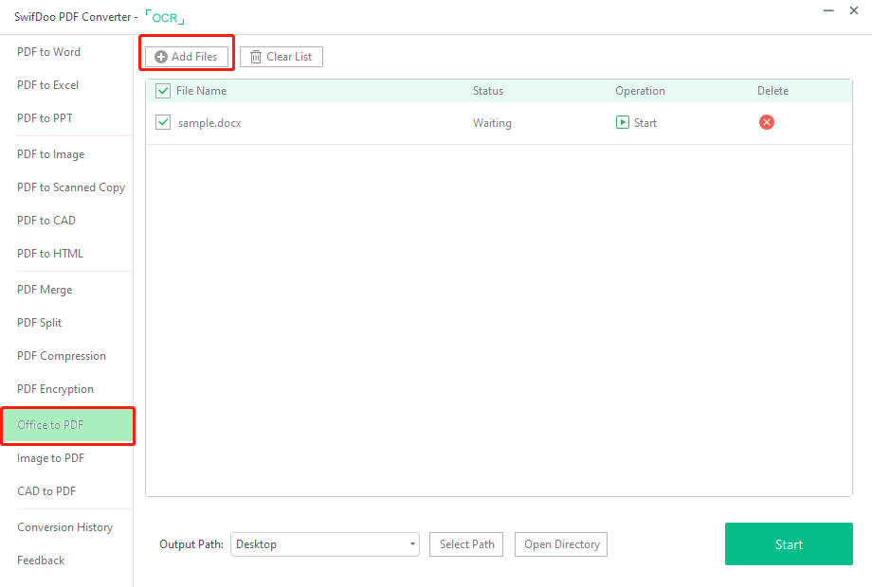Click the large green Start button
The width and height of the screenshot is (872, 587).
point(789,544)
